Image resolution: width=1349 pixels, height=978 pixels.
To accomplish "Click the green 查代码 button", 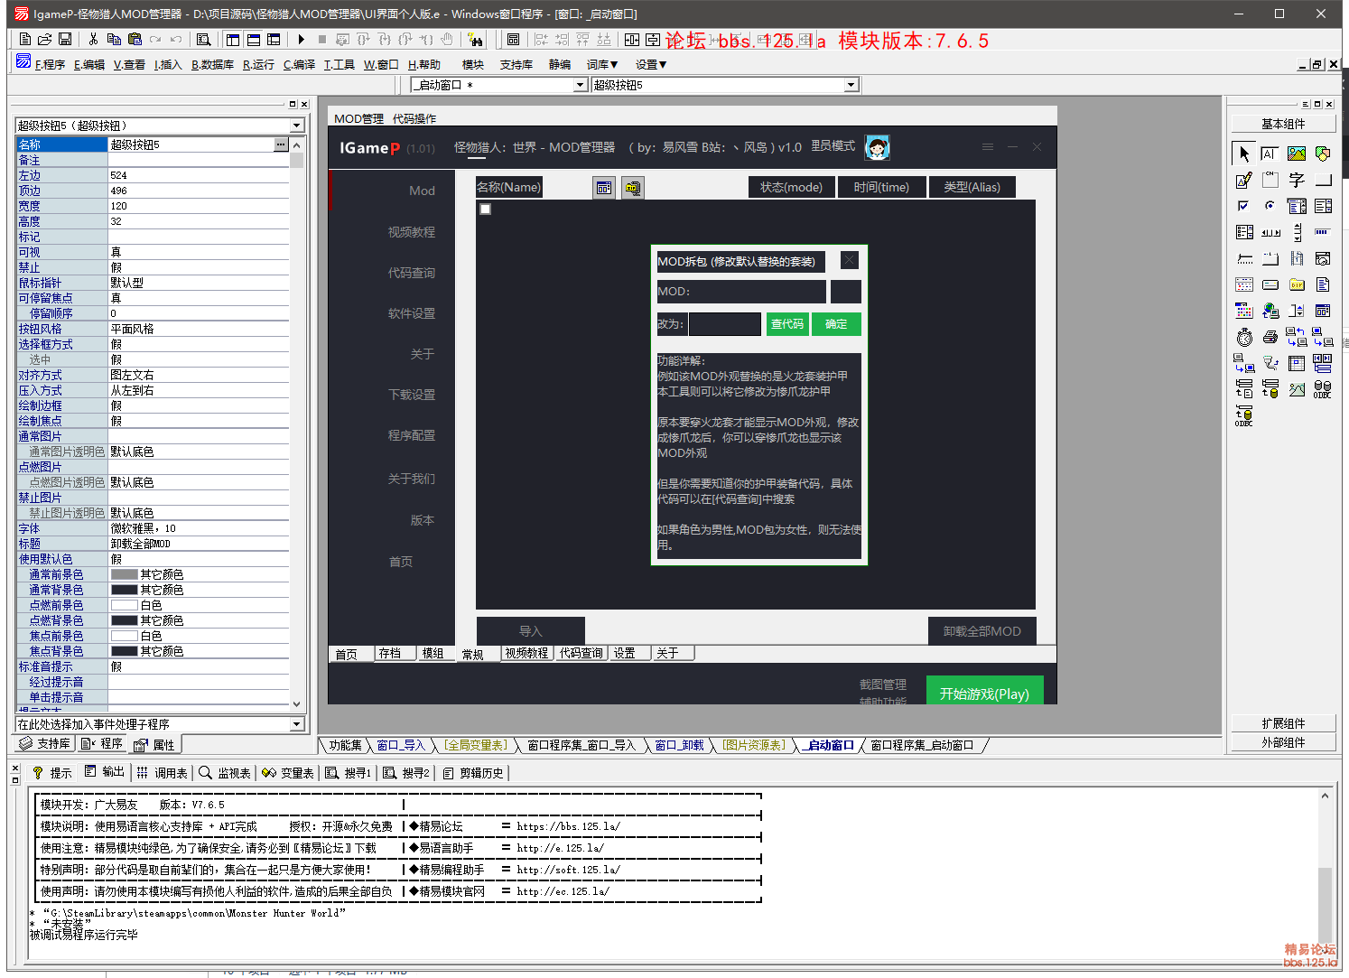I will coord(787,323).
